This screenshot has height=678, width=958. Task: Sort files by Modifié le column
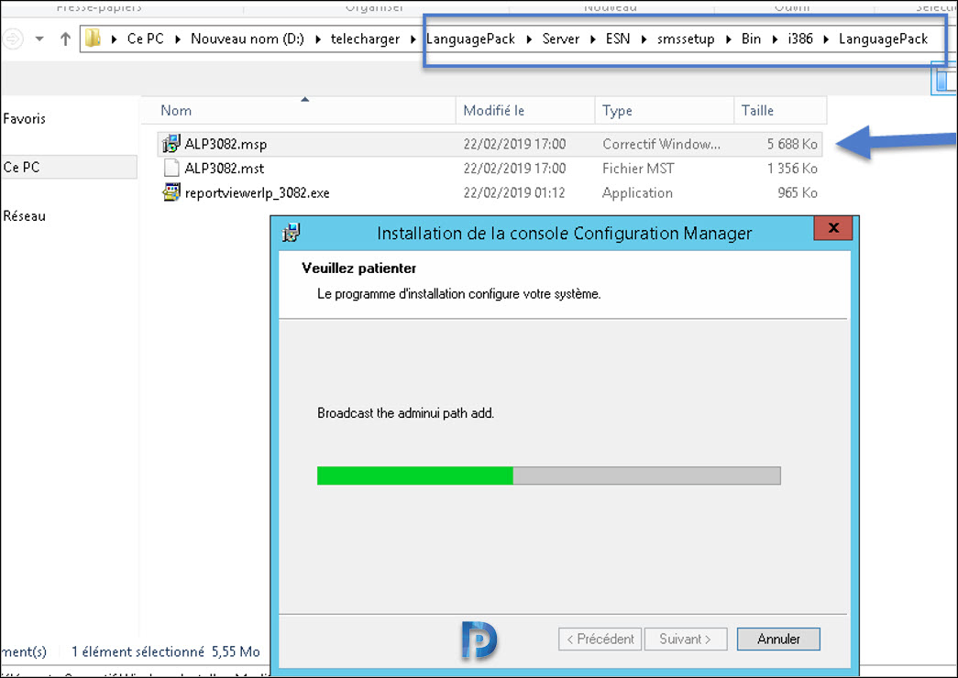tap(524, 111)
